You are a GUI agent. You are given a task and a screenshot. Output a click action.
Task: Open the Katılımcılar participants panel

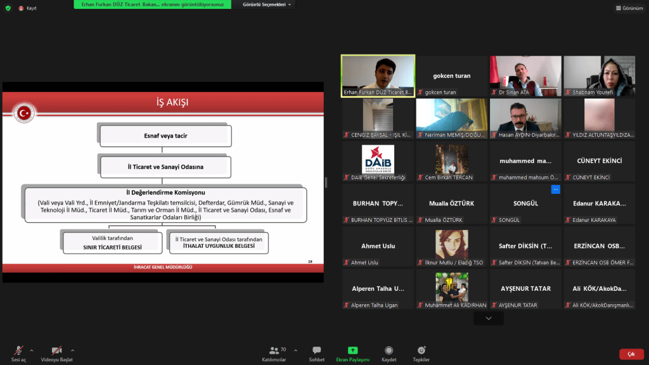coord(274,353)
